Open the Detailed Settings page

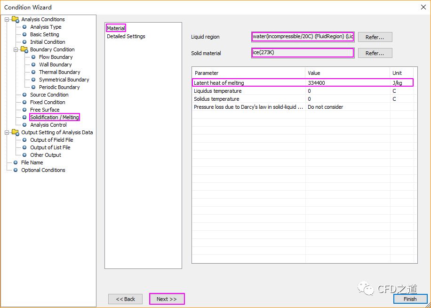pos(126,36)
